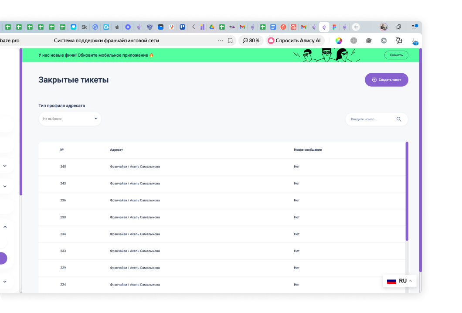Click the 80% zoom level control
Screen dimensions: 462x313
tap(251, 41)
